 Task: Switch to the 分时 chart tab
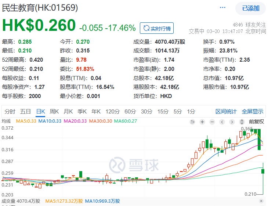(x=10, y=111)
